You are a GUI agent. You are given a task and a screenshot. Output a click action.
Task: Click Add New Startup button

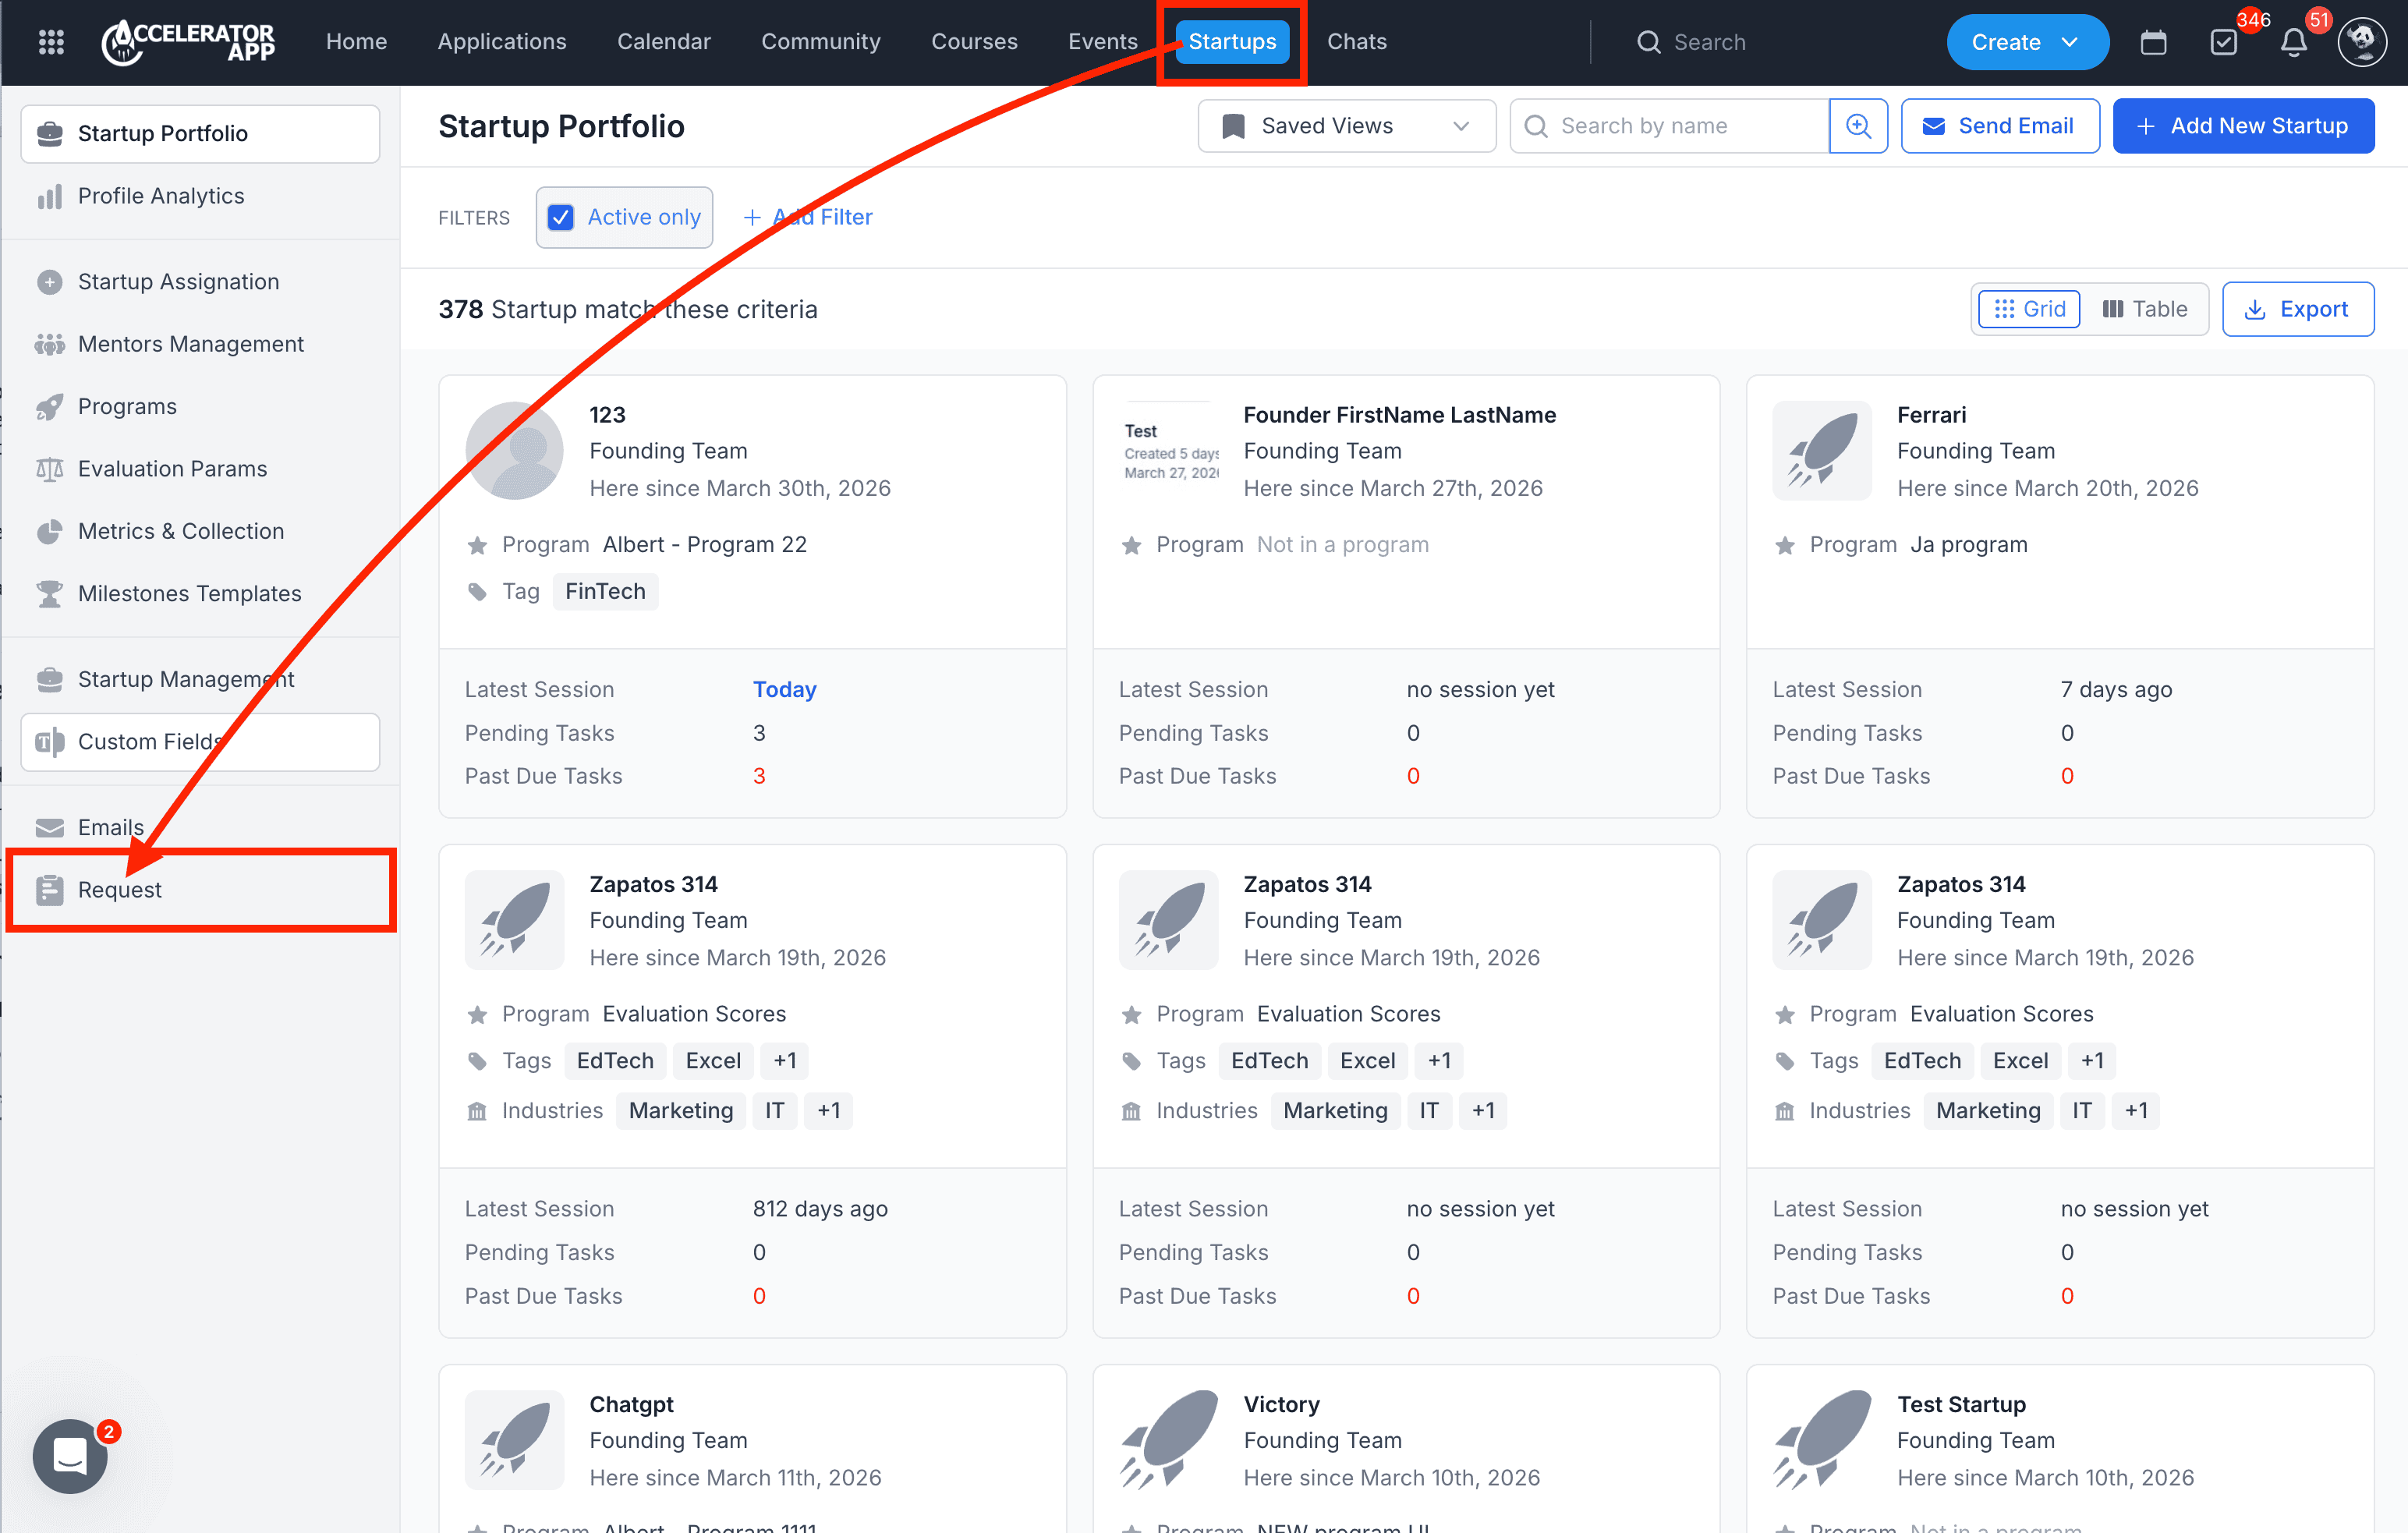2243,126
